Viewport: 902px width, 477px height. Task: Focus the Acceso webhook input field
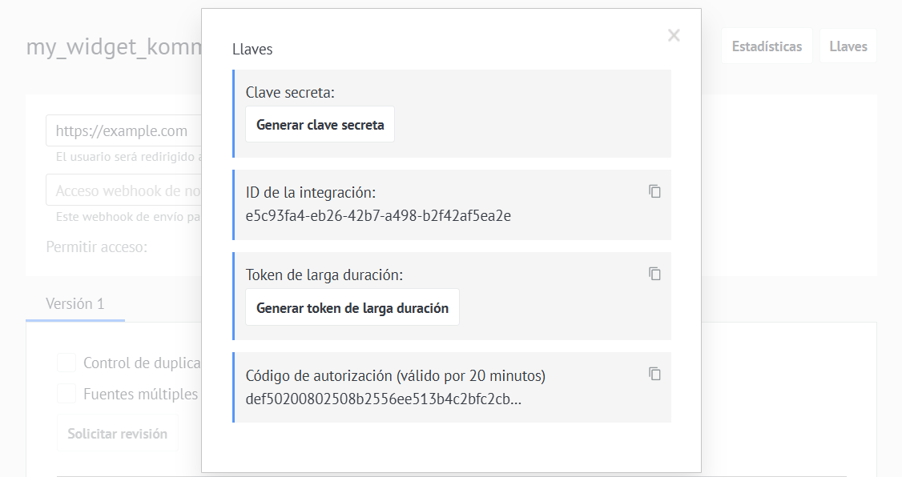[123, 190]
